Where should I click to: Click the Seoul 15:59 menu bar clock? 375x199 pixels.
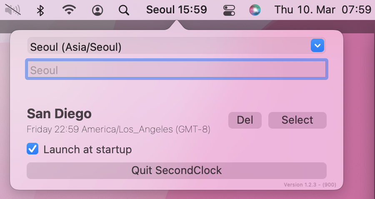point(177,10)
